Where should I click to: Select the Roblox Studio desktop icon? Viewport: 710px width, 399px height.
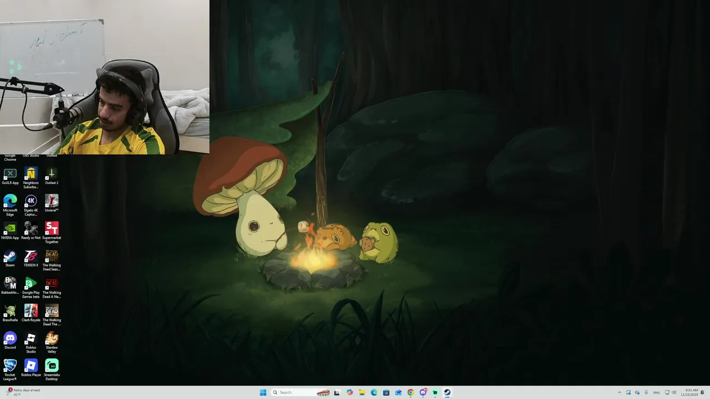[31, 343]
